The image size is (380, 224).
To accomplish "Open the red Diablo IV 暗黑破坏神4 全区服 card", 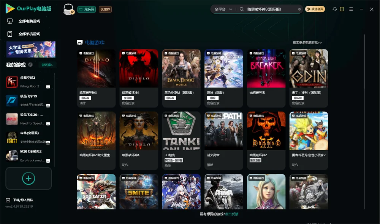I will 139,78.
